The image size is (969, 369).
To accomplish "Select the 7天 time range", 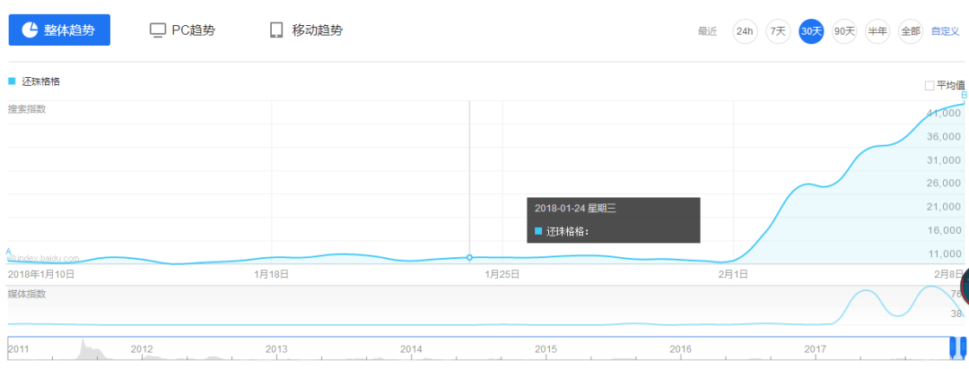I will (x=778, y=30).
